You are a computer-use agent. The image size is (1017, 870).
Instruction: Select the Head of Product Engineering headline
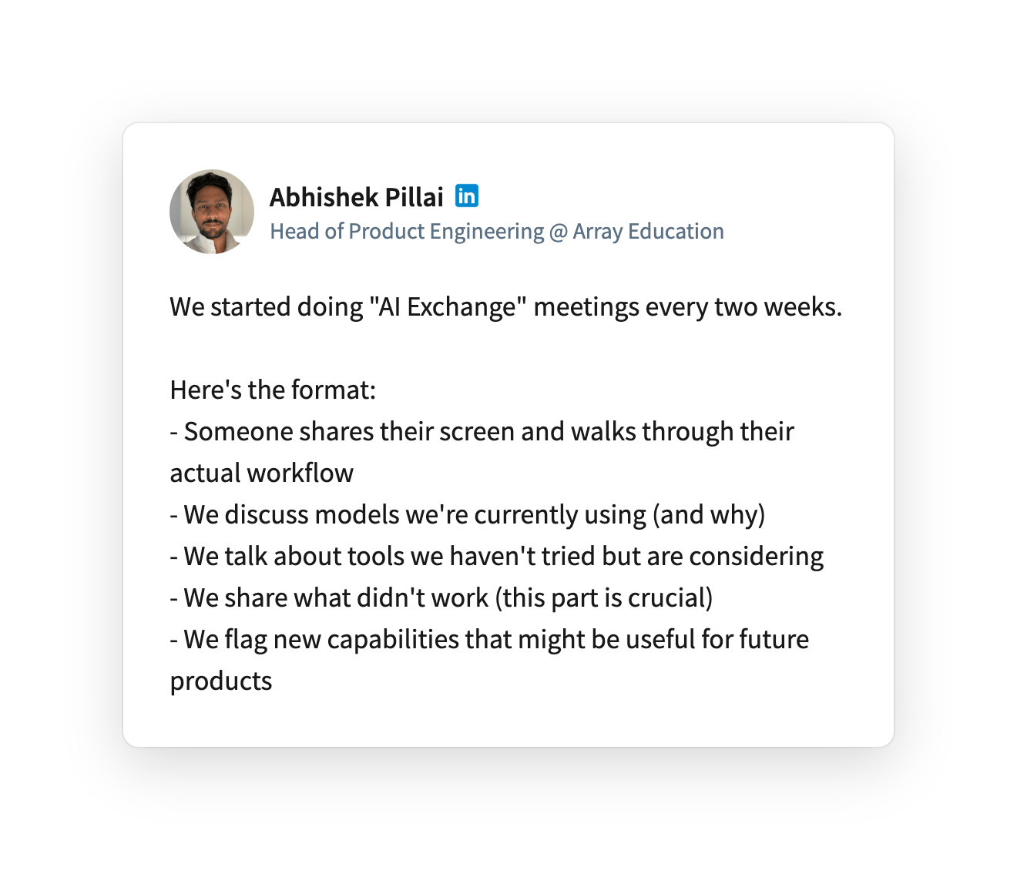(497, 231)
